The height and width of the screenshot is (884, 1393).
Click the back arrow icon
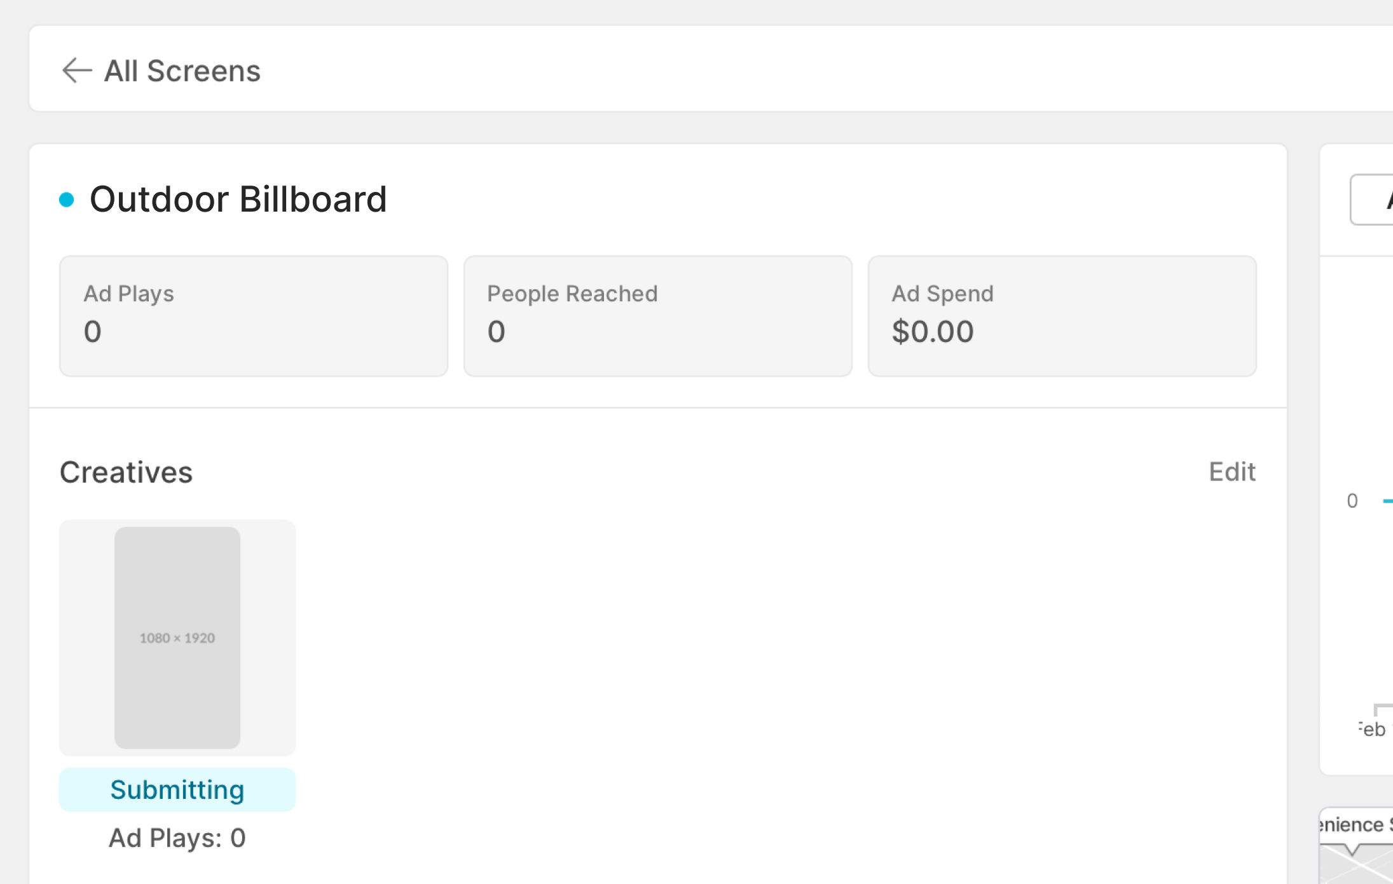point(77,71)
